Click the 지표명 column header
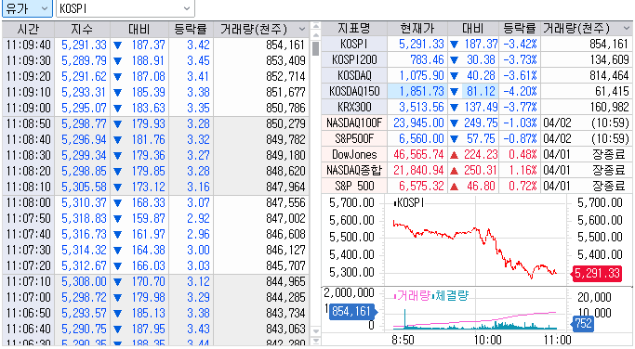 [354, 28]
